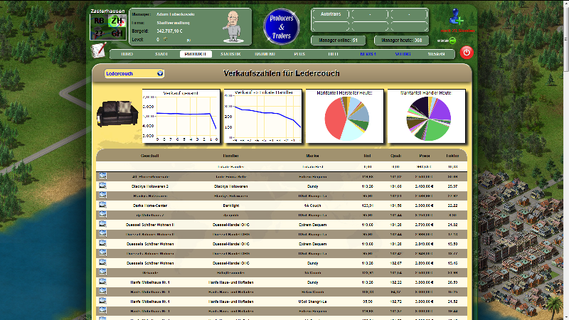Open the PRODUKT tab
The height and width of the screenshot is (320, 569).
(196, 54)
